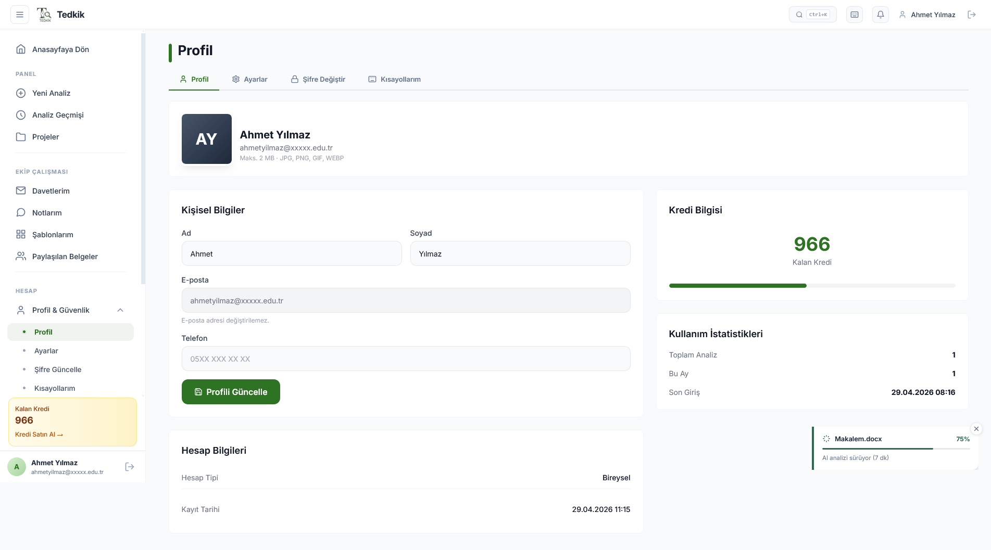Click the Analiz Geçmişi clock icon

21,115
